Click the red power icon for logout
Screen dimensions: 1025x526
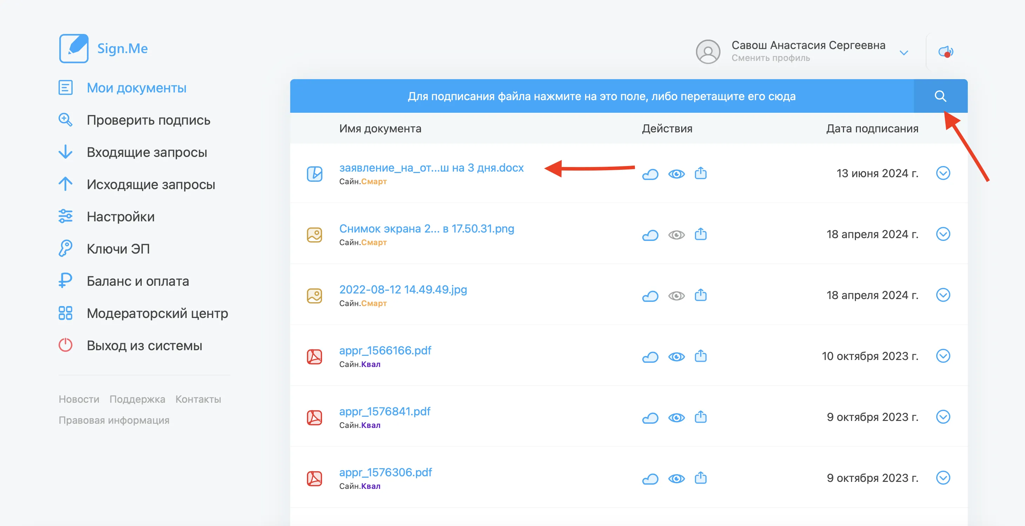[x=65, y=345]
